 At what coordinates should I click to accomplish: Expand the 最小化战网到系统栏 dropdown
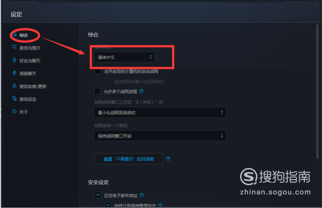click(x=160, y=112)
